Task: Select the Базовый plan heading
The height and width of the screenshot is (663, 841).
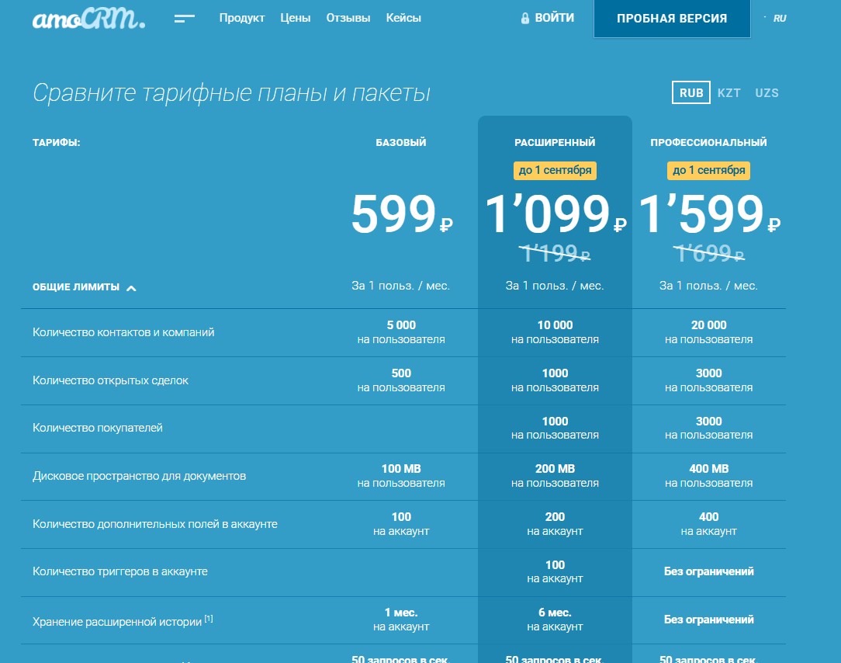Action: tap(401, 143)
